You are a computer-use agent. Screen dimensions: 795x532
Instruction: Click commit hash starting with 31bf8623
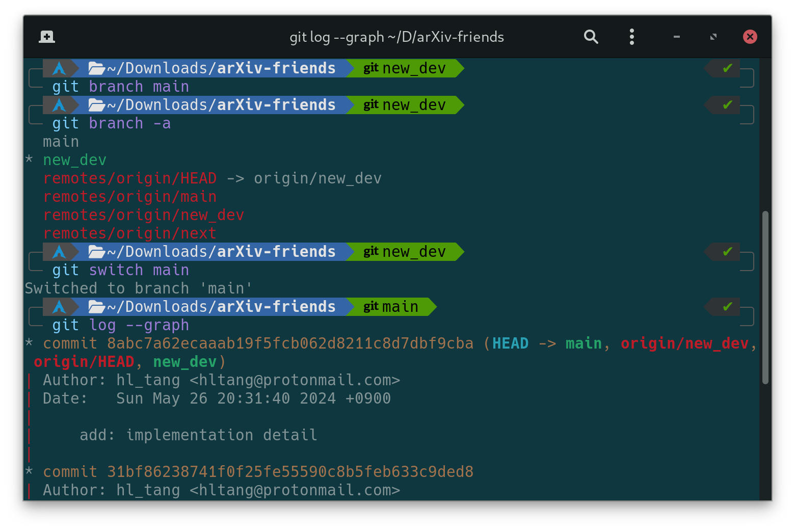tap(290, 472)
